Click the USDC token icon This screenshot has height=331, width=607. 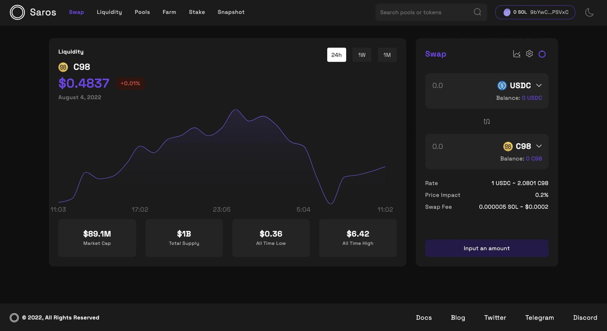pos(502,85)
